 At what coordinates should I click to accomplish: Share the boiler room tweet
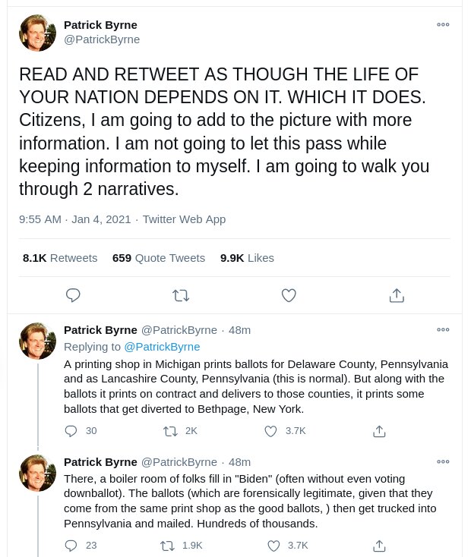378,545
